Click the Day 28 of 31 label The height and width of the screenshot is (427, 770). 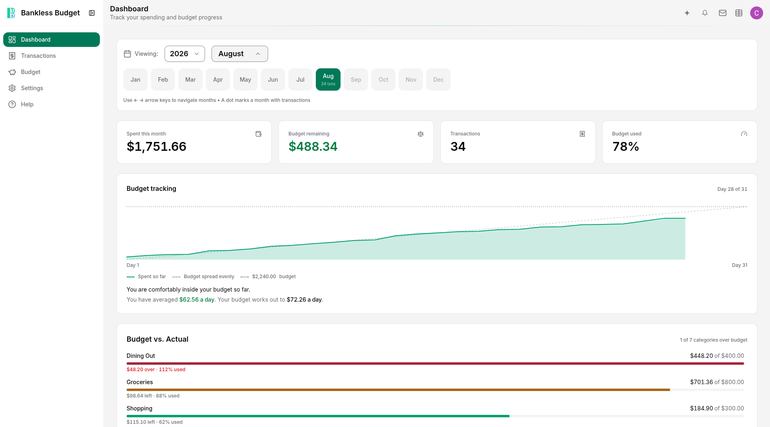(x=732, y=189)
